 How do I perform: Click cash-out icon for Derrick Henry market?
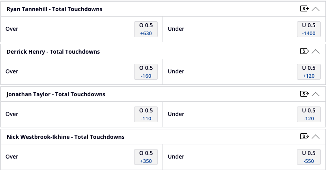304,51
